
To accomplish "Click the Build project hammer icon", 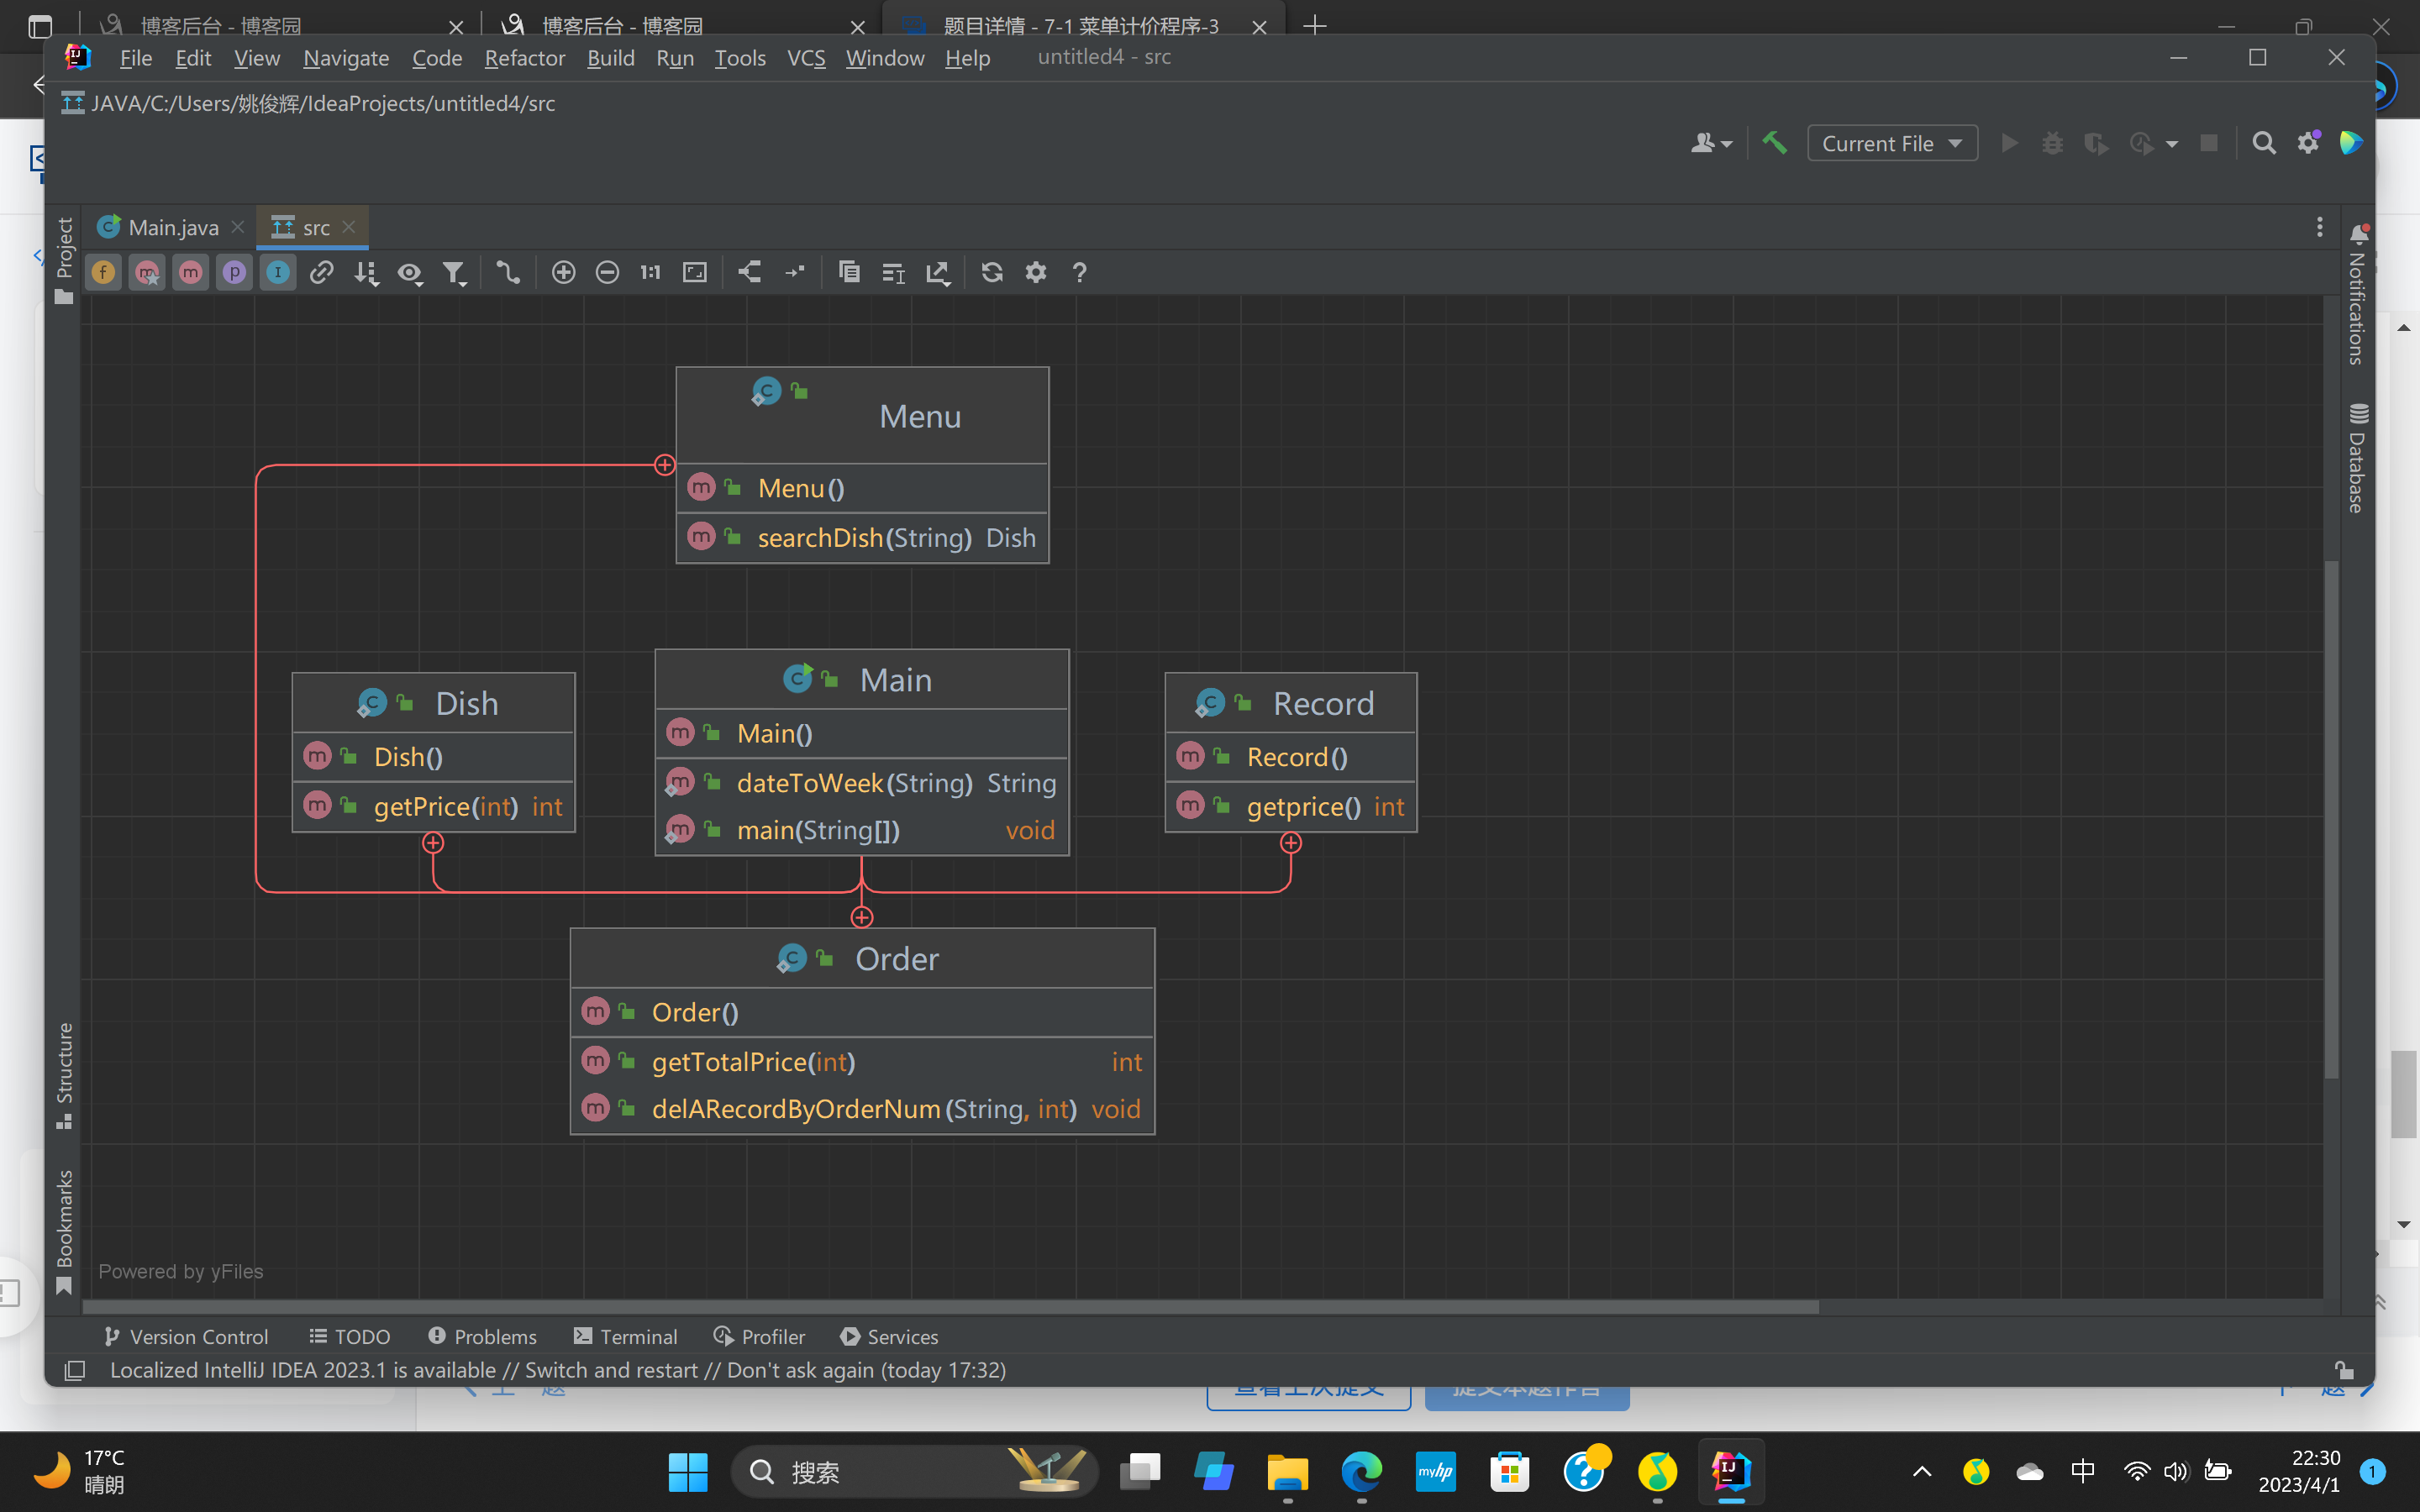I will point(1775,143).
